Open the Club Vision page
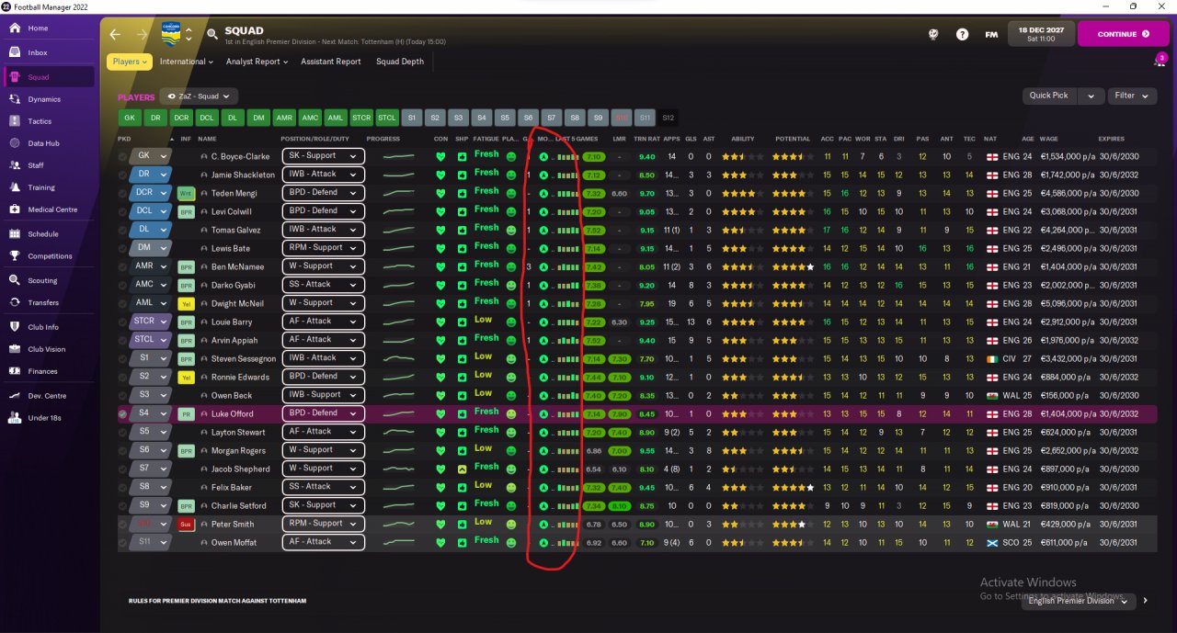Image resolution: width=1177 pixels, height=633 pixels. click(x=49, y=349)
